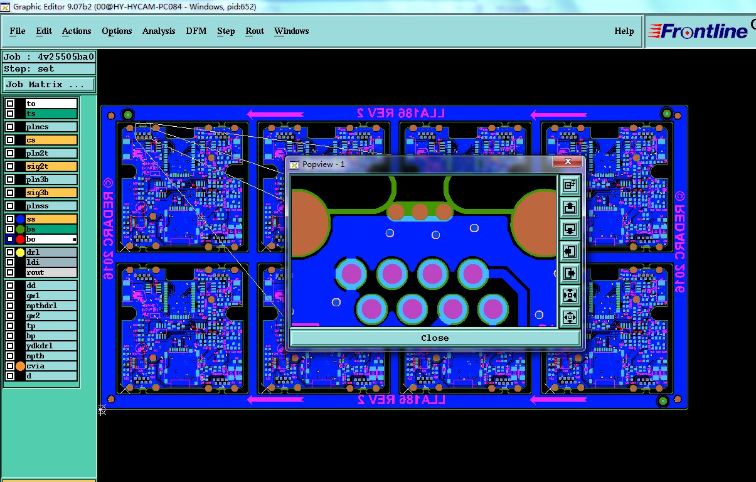Toggle the checkbox for layer cs
The height and width of the screenshot is (482, 756).
click(10, 140)
